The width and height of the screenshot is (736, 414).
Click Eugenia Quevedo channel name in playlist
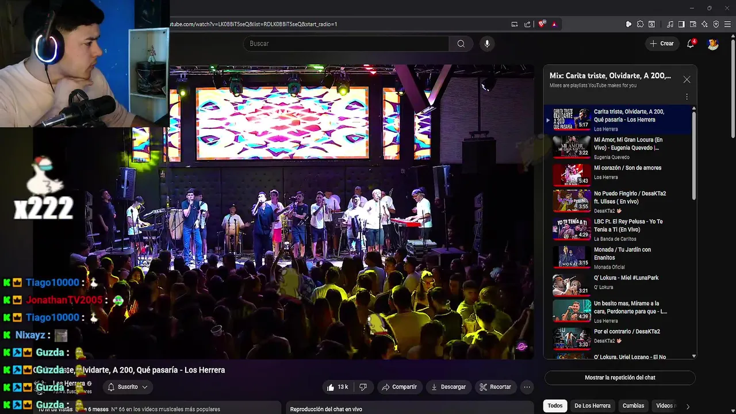[x=611, y=158]
